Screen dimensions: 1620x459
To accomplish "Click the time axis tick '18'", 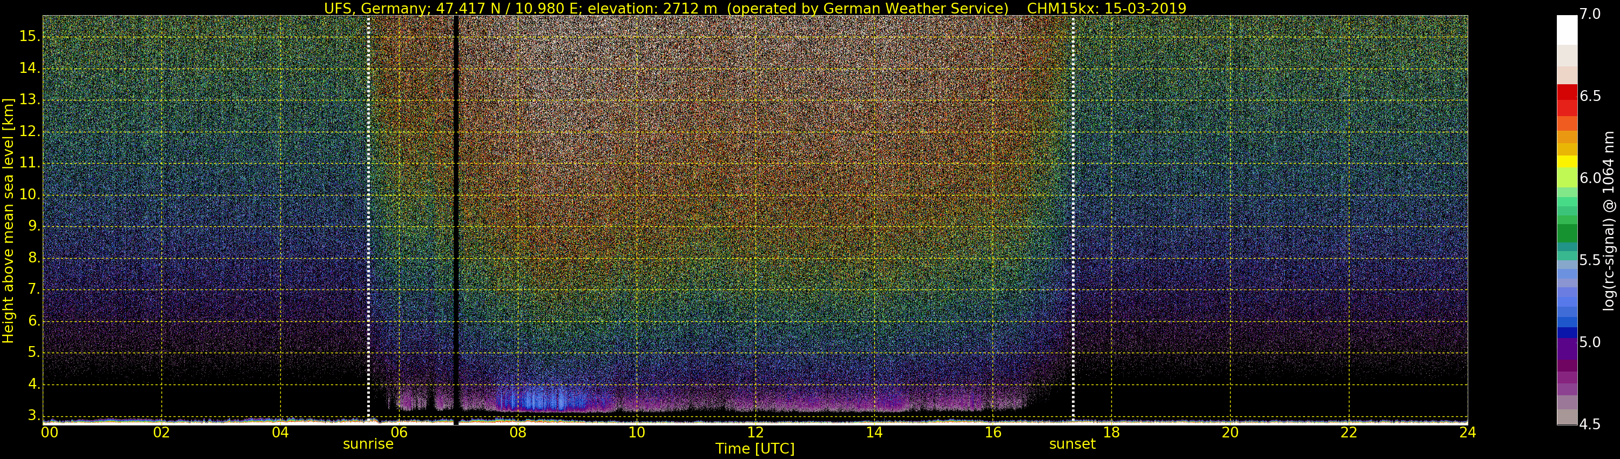I will 1111,433.
